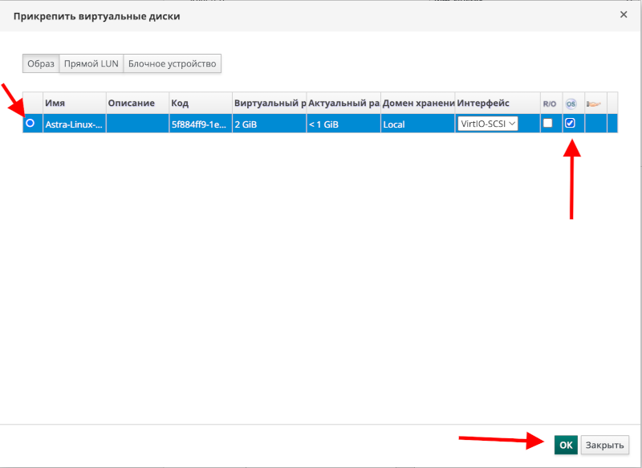Select the Astra-Linux disk name cell

point(74,124)
